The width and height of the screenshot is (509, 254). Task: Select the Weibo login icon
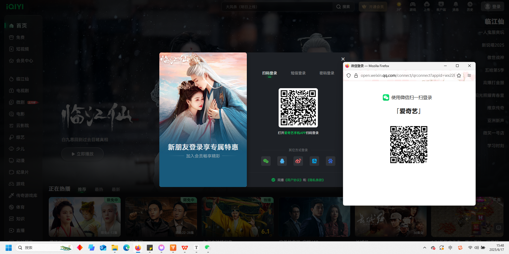(x=298, y=161)
